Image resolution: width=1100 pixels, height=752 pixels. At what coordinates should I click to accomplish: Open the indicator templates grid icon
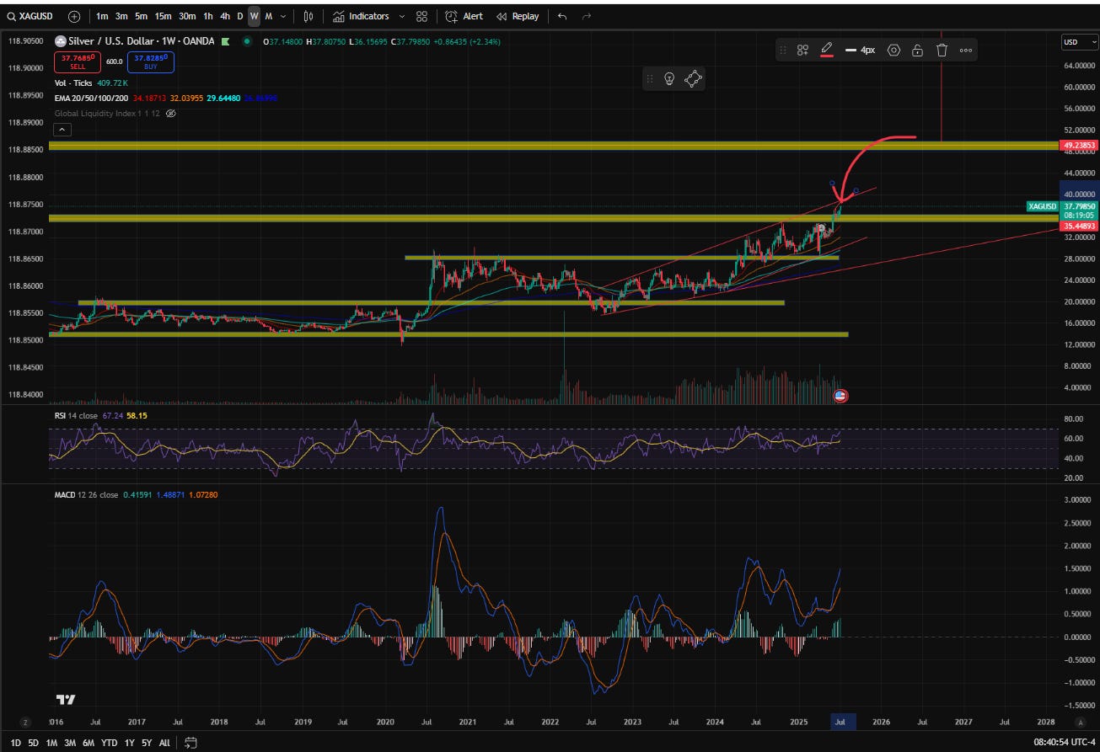[421, 16]
